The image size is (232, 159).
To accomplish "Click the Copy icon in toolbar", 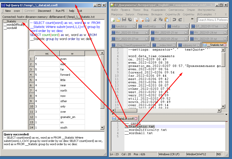I will point(161,20).
